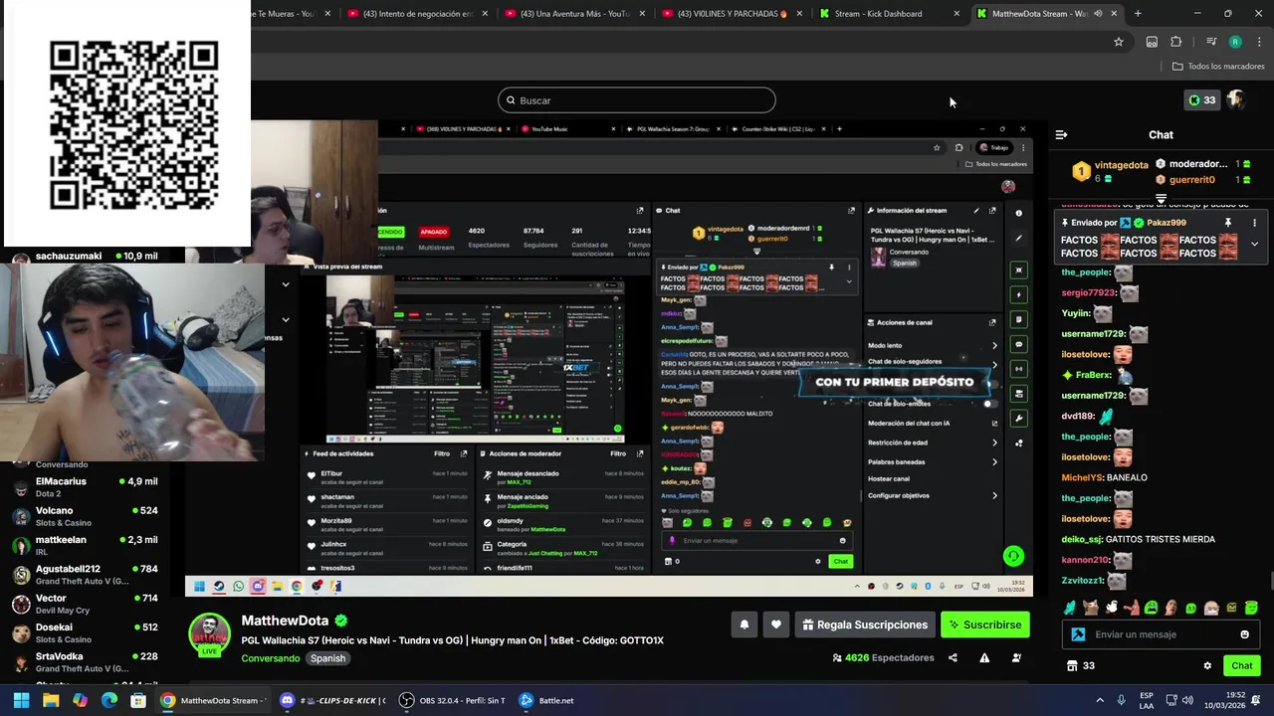
Task: Open ElMacarius channel in sidebar
Action: pyautogui.click(x=85, y=487)
